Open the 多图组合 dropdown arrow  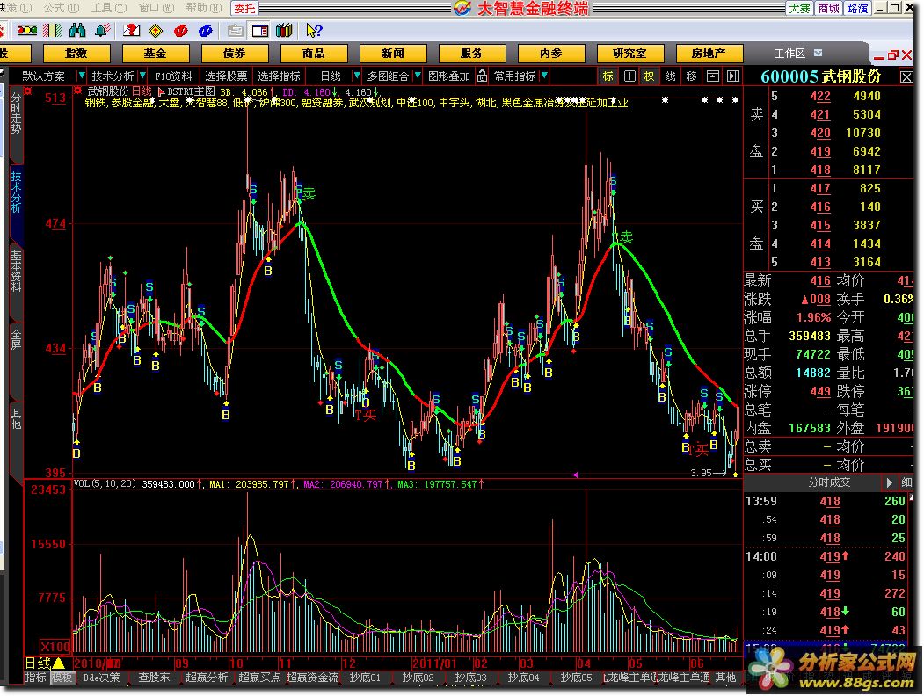(418, 76)
